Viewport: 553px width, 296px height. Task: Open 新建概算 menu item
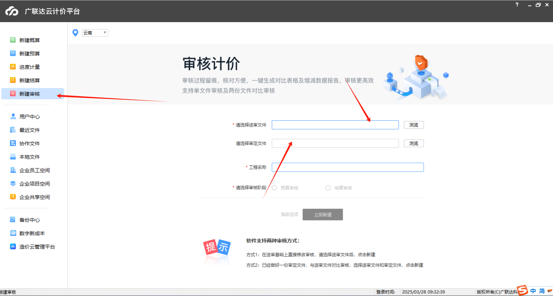(30, 40)
